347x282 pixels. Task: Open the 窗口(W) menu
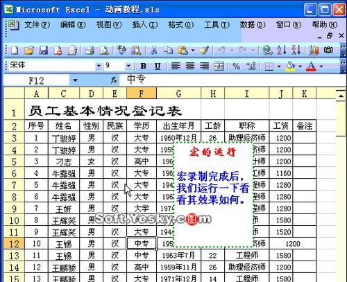click(x=289, y=24)
